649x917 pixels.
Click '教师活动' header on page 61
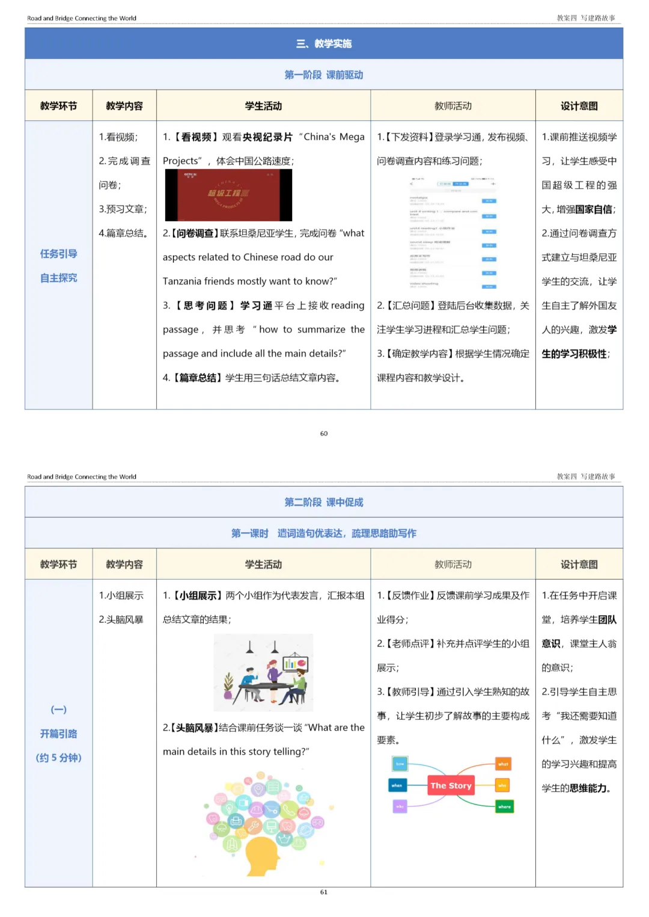tap(453, 565)
